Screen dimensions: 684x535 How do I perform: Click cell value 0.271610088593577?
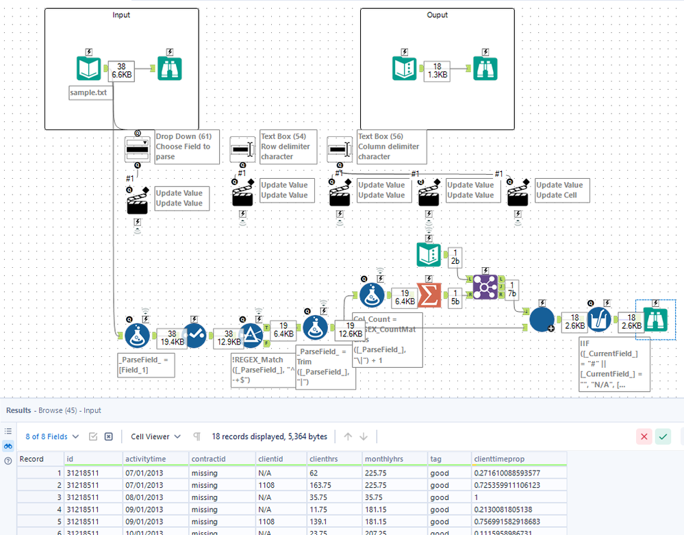(520, 473)
